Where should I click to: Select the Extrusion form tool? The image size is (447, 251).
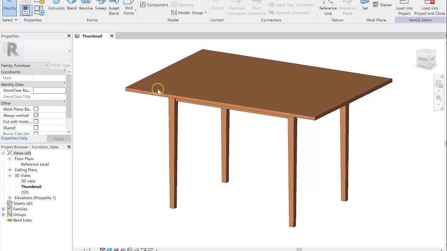pyautogui.click(x=56, y=6)
